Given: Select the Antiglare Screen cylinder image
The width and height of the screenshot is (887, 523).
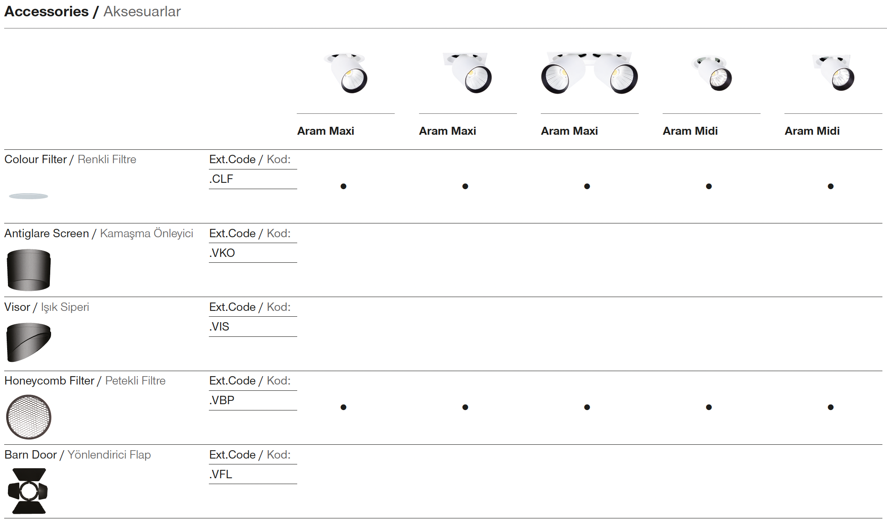Looking at the screenshot, I should (28, 270).
